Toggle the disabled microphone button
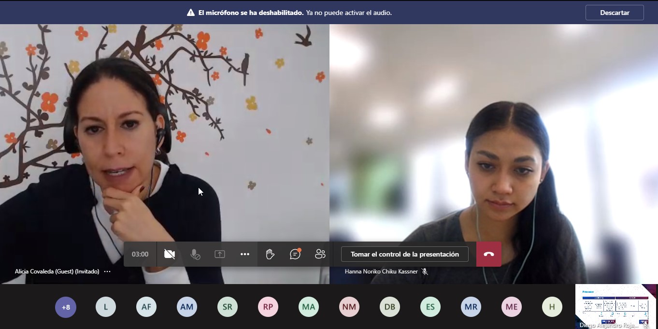This screenshot has width=658, height=329. [195, 254]
